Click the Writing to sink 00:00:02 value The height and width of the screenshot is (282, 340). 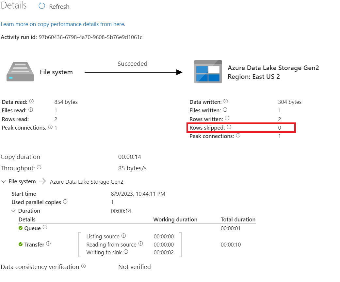click(x=164, y=252)
